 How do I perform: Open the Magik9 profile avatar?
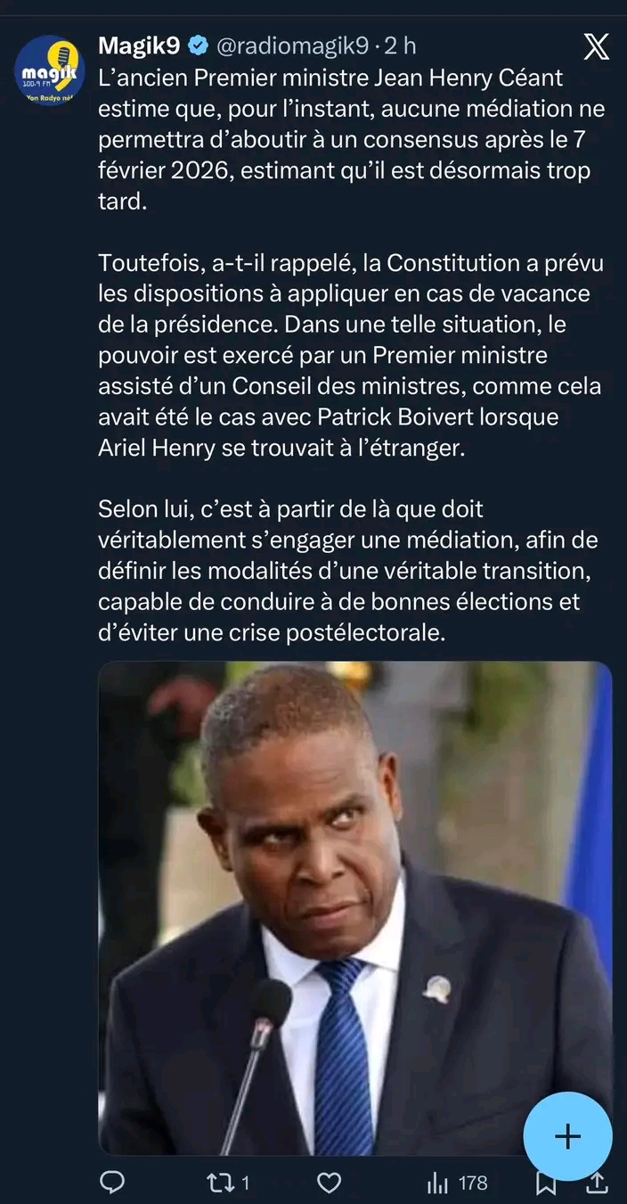(x=50, y=70)
